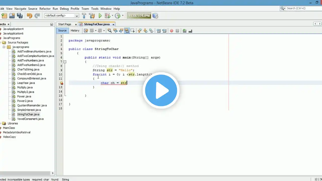Collapse the main method code fold
This screenshot has width=322, height=181.
(x=65, y=62)
